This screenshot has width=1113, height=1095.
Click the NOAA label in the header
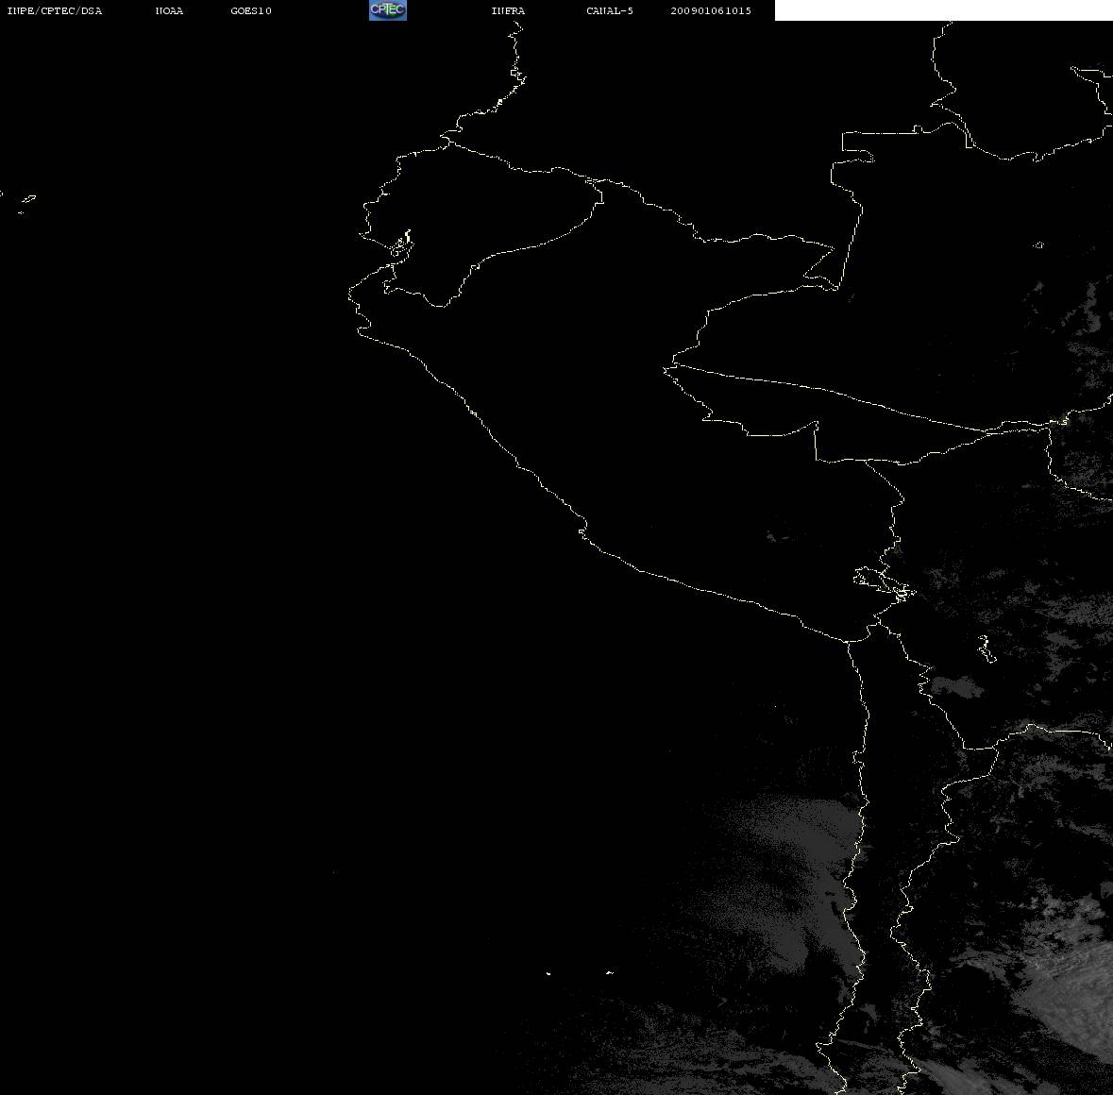(x=169, y=10)
